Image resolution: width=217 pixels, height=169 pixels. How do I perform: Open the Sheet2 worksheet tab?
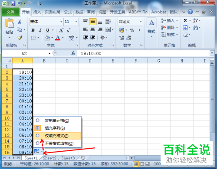[49, 158]
